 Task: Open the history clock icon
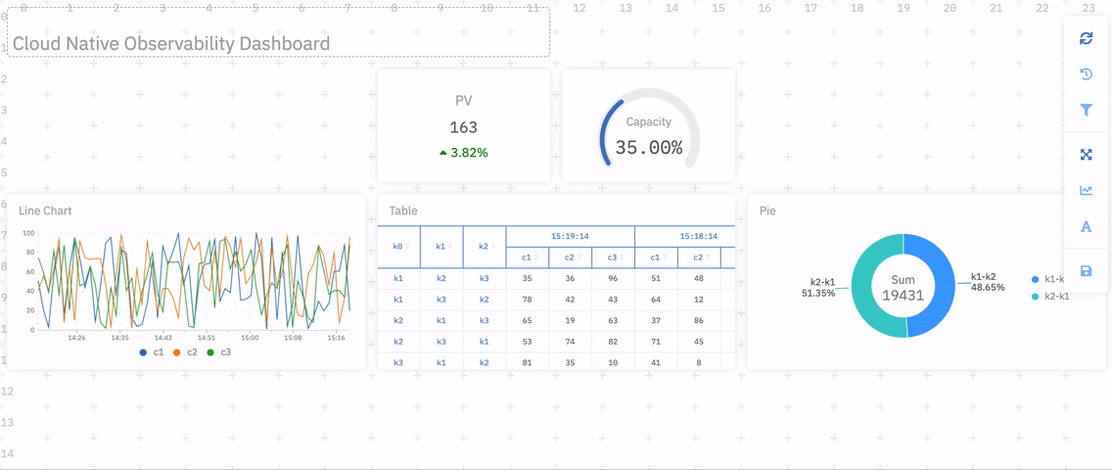tap(1086, 74)
